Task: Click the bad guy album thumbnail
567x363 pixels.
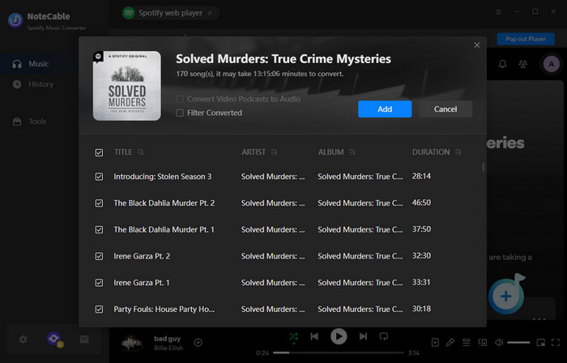Action: point(131,343)
